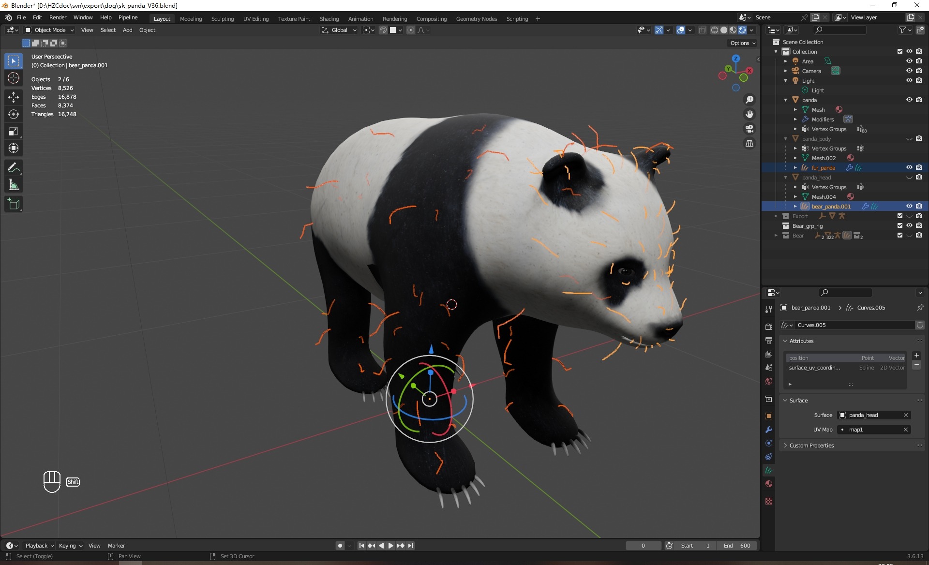Select the Measure tool
Image resolution: width=929 pixels, height=565 pixels.
click(14, 185)
